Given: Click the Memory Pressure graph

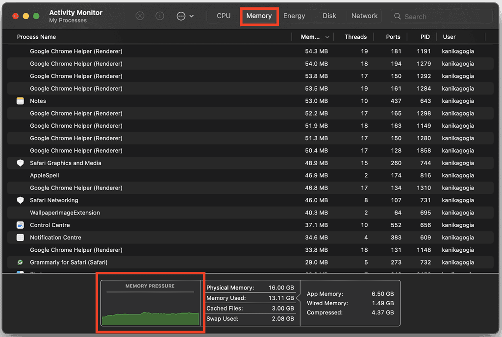Looking at the screenshot, I should (150, 303).
